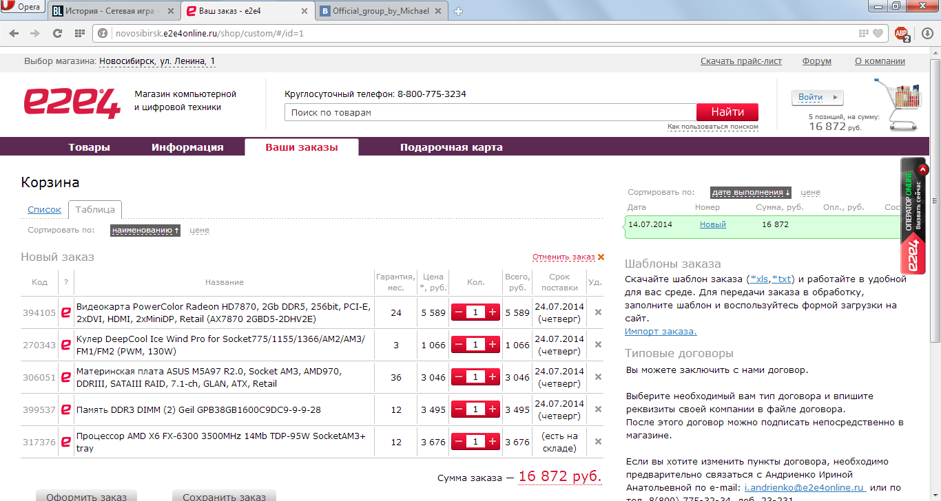This screenshot has height=501, width=941.
Task: Increase quantity of Geil DDR3 memory
Action: pyautogui.click(x=493, y=409)
